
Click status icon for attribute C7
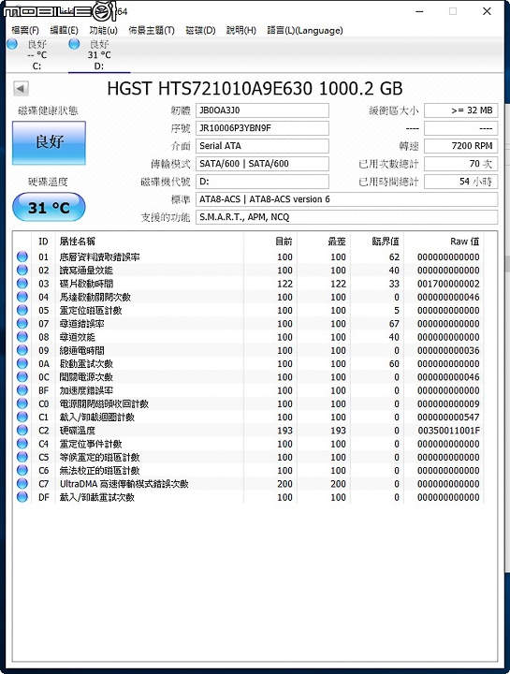coord(22,484)
